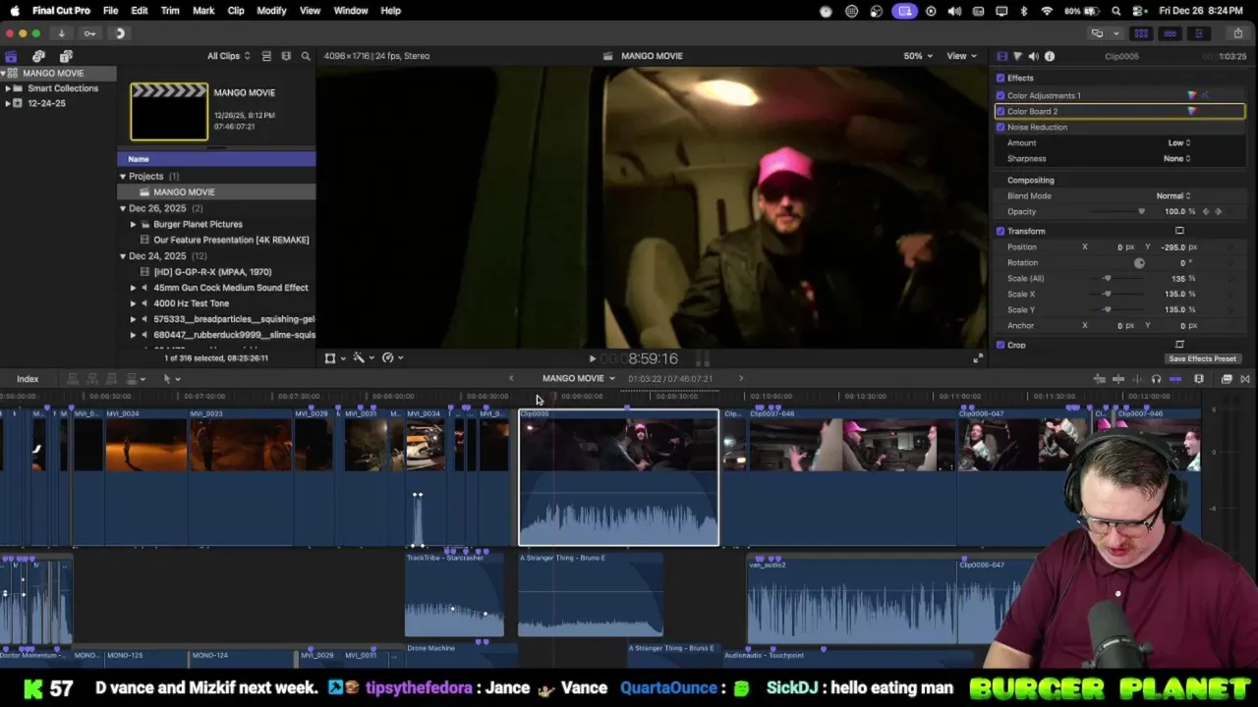Image resolution: width=1258 pixels, height=707 pixels.
Task: Click the Transform onscreen controls icon
Action: click(1179, 231)
